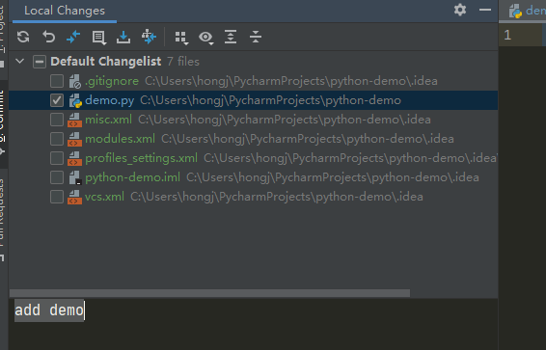Click the misc.xml XML file icon
The width and height of the screenshot is (546, 350).
(x=74, y=120)
